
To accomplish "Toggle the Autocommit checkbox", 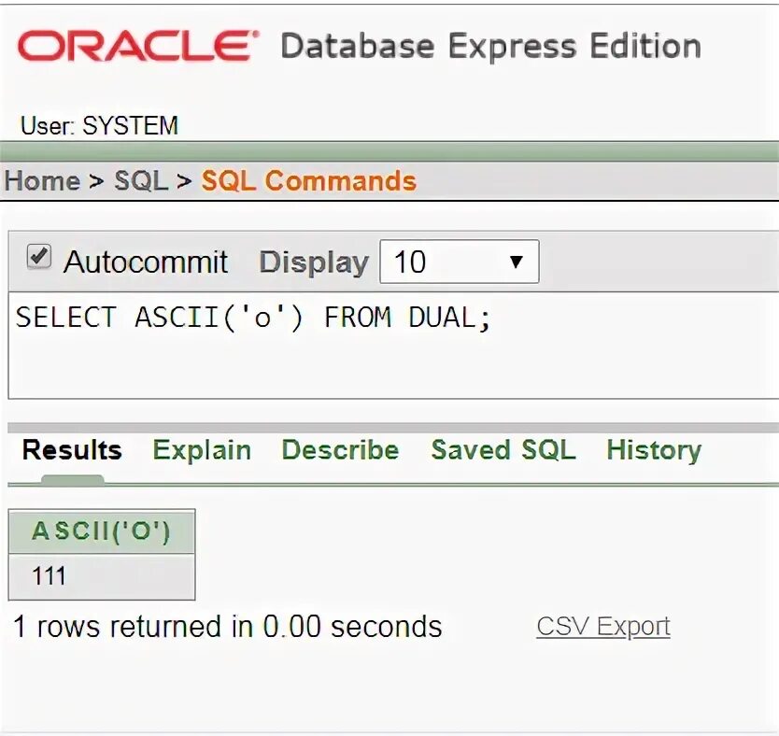I will [38, 258].
